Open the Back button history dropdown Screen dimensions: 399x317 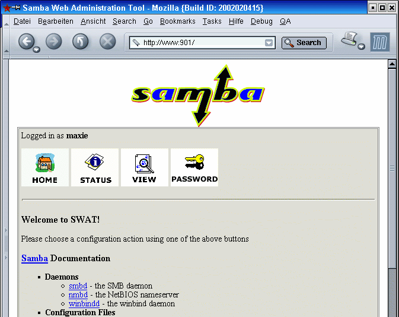37,49
